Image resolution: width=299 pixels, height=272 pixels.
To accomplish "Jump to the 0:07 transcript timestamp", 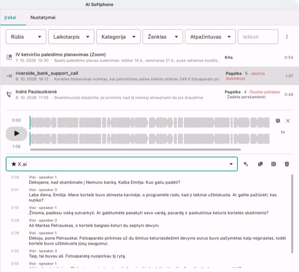I will (15, 190).
